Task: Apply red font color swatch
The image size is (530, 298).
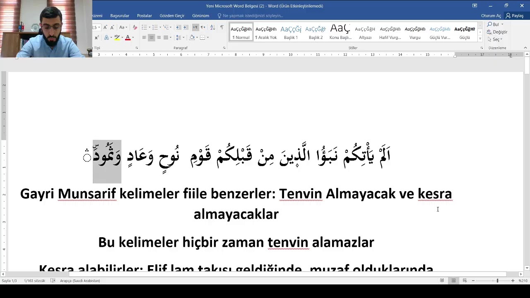Action: coord(128,38)
